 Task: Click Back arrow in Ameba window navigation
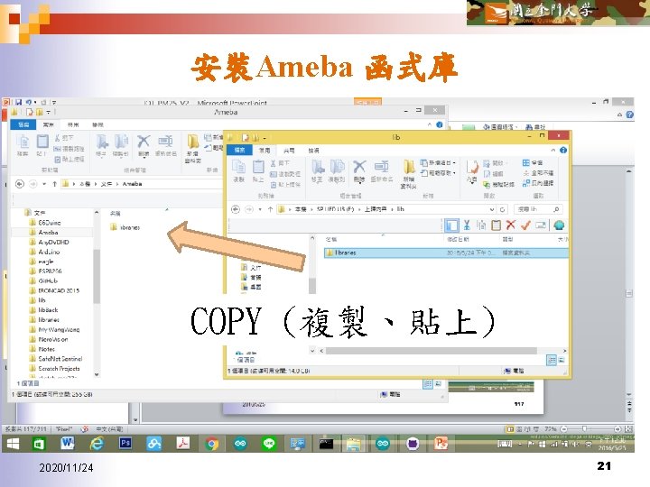(20, 183)
